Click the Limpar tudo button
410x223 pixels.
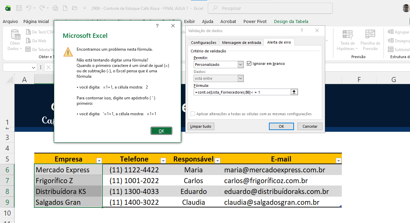pos(201,126)
